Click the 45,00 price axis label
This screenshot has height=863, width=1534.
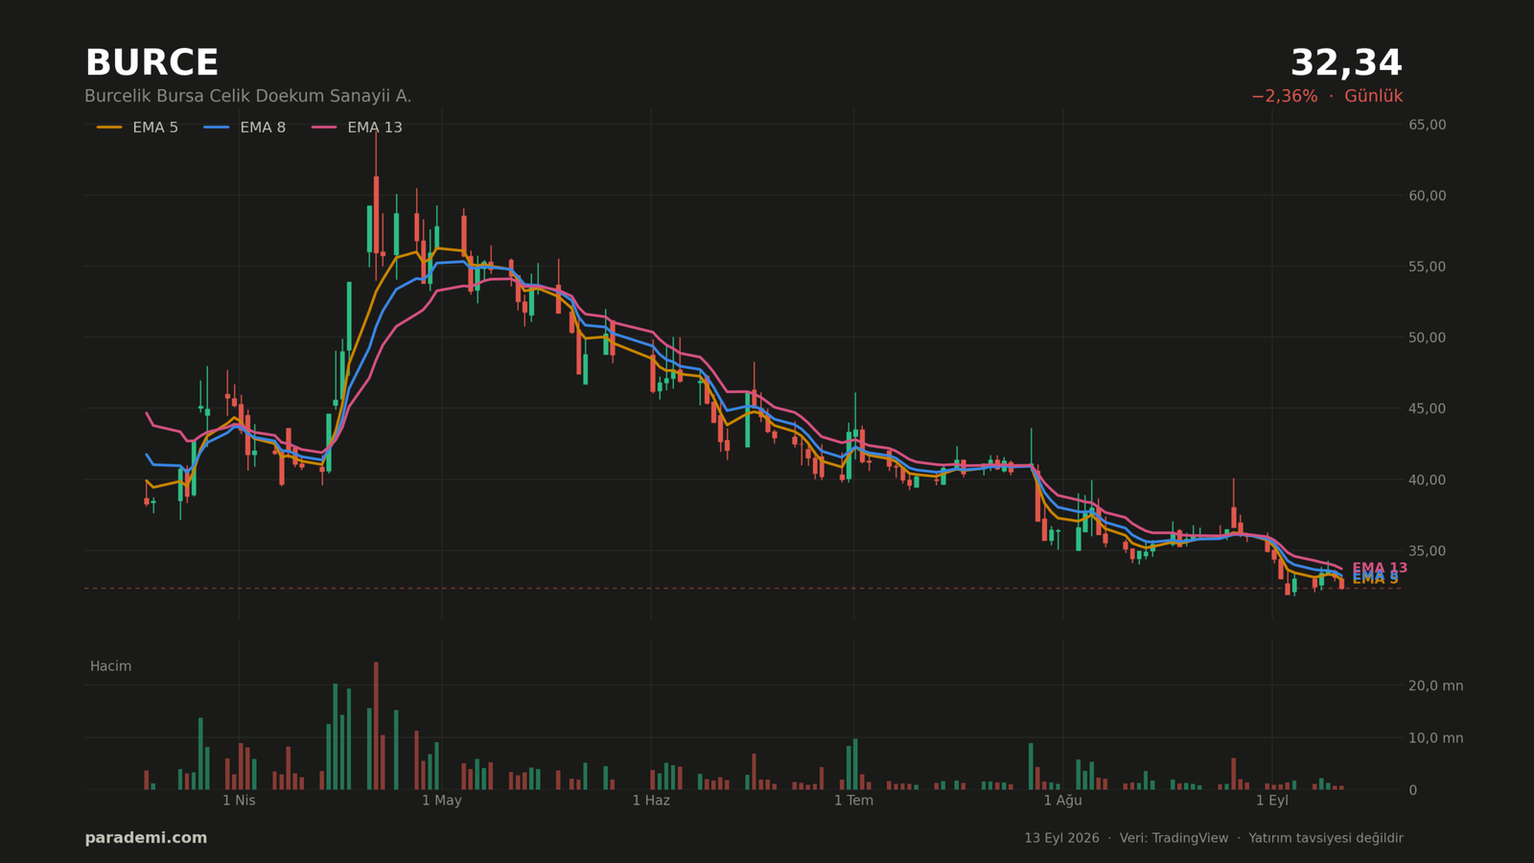1427,408
